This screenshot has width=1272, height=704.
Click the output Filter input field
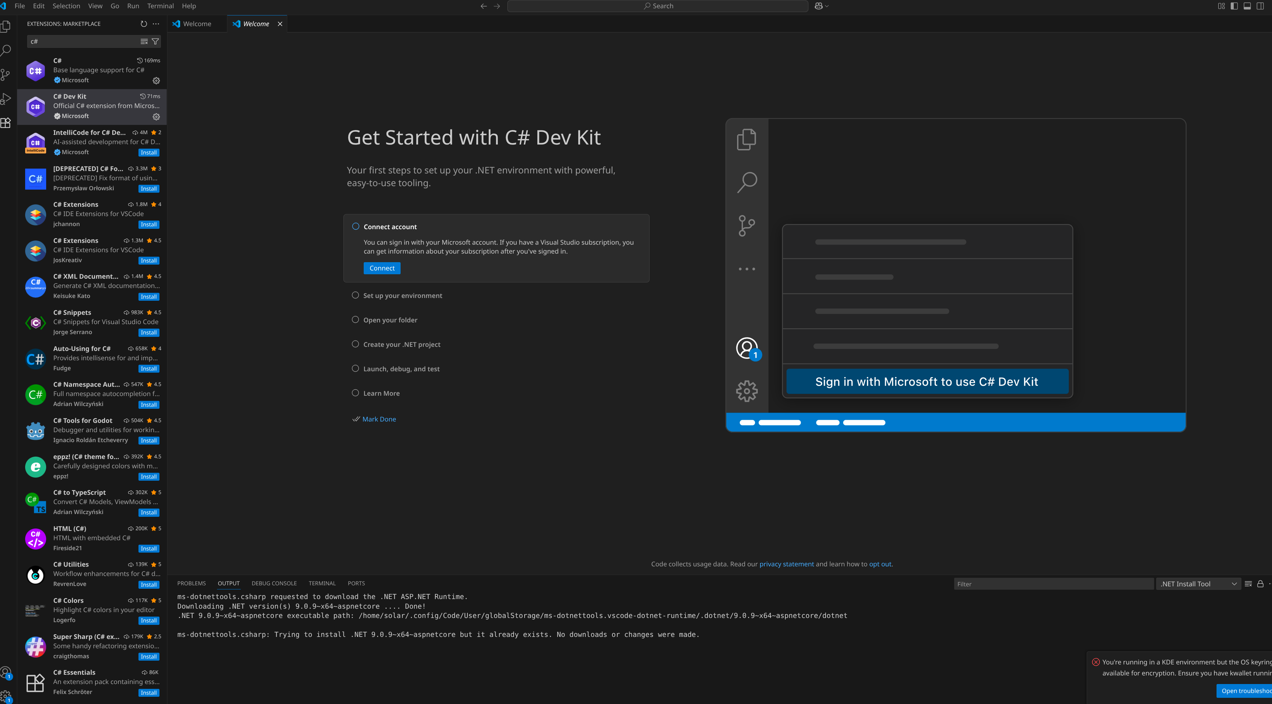coord(1053,584)
